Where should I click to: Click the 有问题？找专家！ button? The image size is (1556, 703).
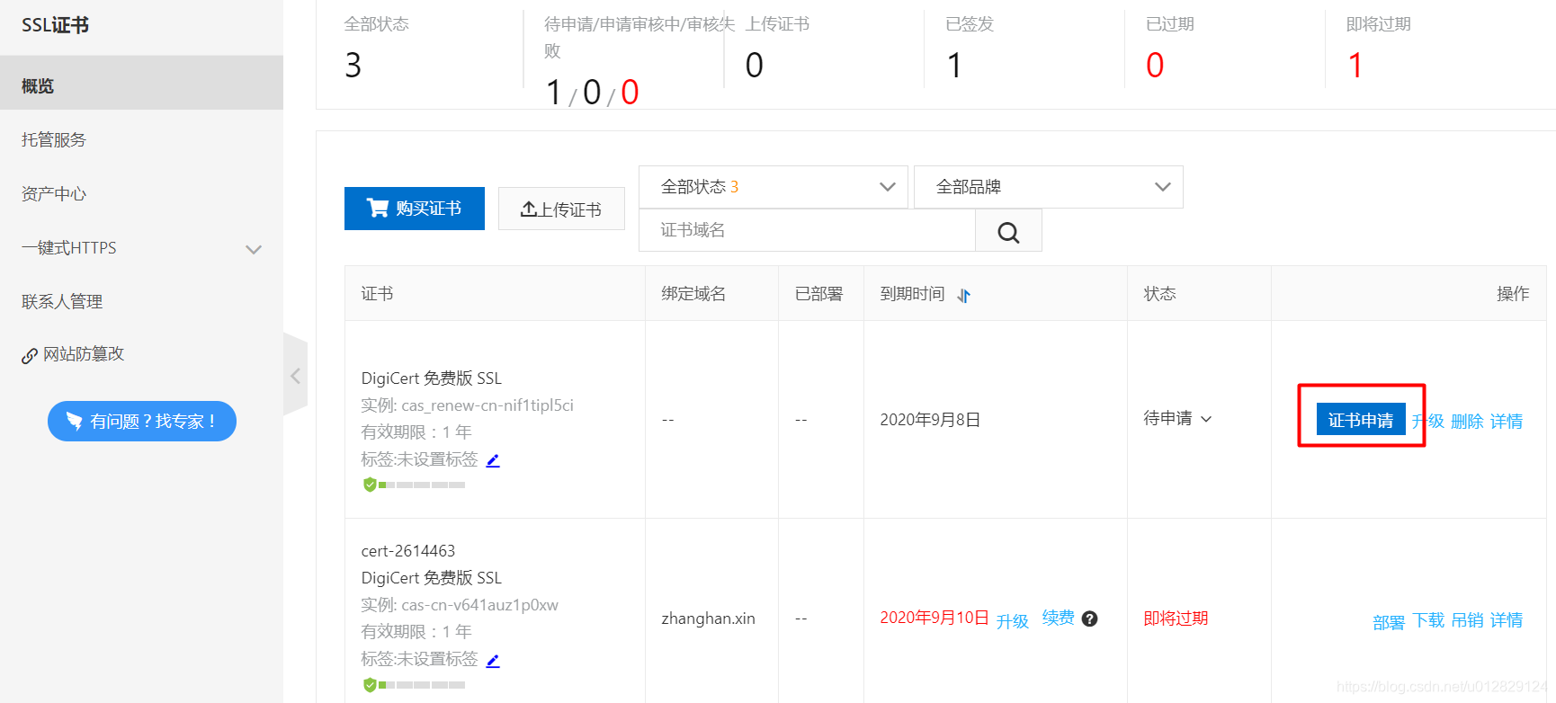tap(142, 422)
